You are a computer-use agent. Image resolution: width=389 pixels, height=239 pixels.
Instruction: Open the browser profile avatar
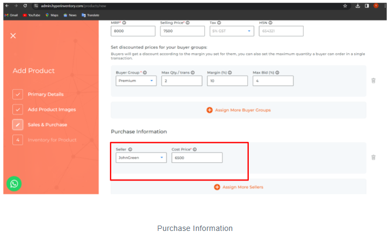[376, 6]
